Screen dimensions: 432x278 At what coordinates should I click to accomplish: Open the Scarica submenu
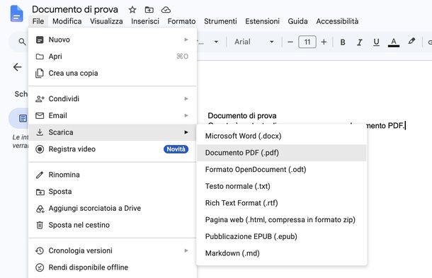click(113, 132)
